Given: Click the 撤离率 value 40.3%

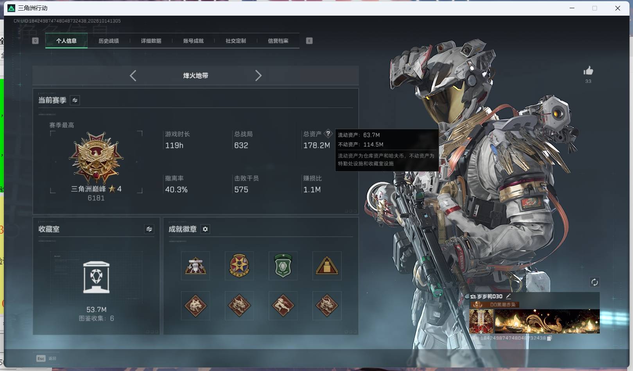Looking at the screenshot, I should pyautogui.click(x=176, y=190).
